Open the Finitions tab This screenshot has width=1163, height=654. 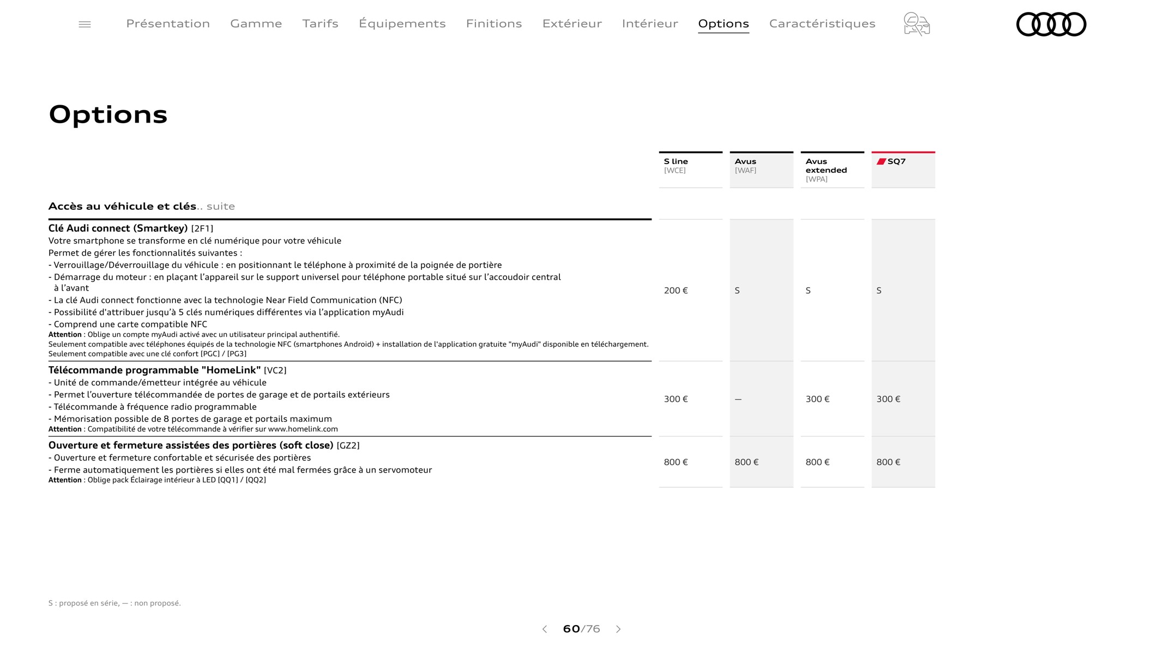coord(494,23)
